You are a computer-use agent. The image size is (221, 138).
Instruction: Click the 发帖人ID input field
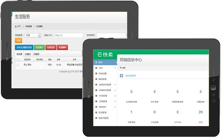tap(69, 35)
